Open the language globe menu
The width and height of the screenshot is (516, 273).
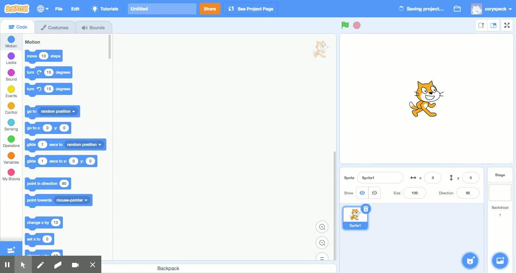point(42,9)
